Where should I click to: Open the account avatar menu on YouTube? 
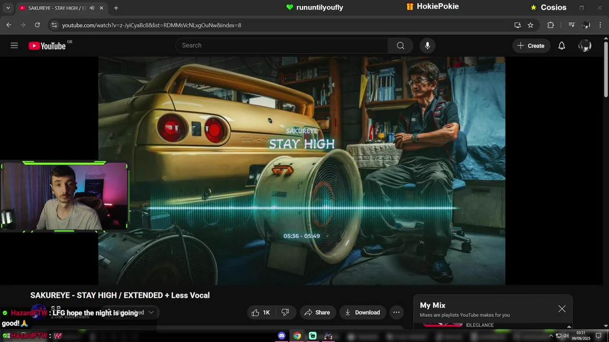(x=585, y=46)
